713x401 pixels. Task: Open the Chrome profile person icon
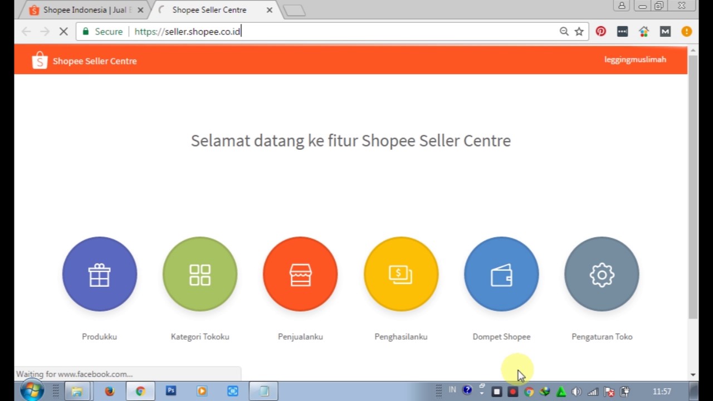(x=622, y=6)
